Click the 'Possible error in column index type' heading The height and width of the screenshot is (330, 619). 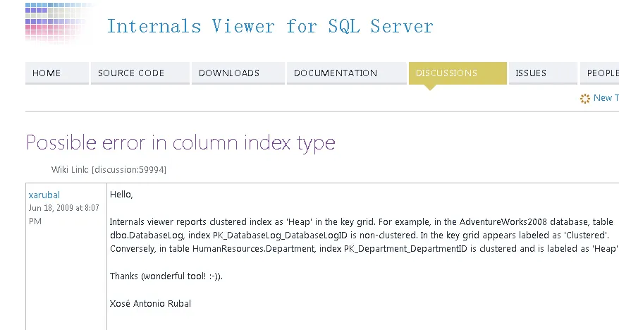coord(180,142)
